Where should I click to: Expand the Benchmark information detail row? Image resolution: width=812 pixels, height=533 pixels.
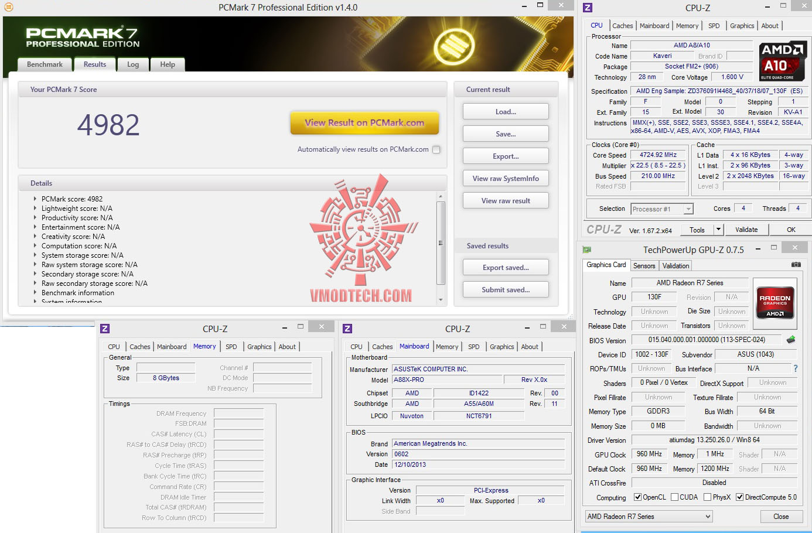coord(35,293)
